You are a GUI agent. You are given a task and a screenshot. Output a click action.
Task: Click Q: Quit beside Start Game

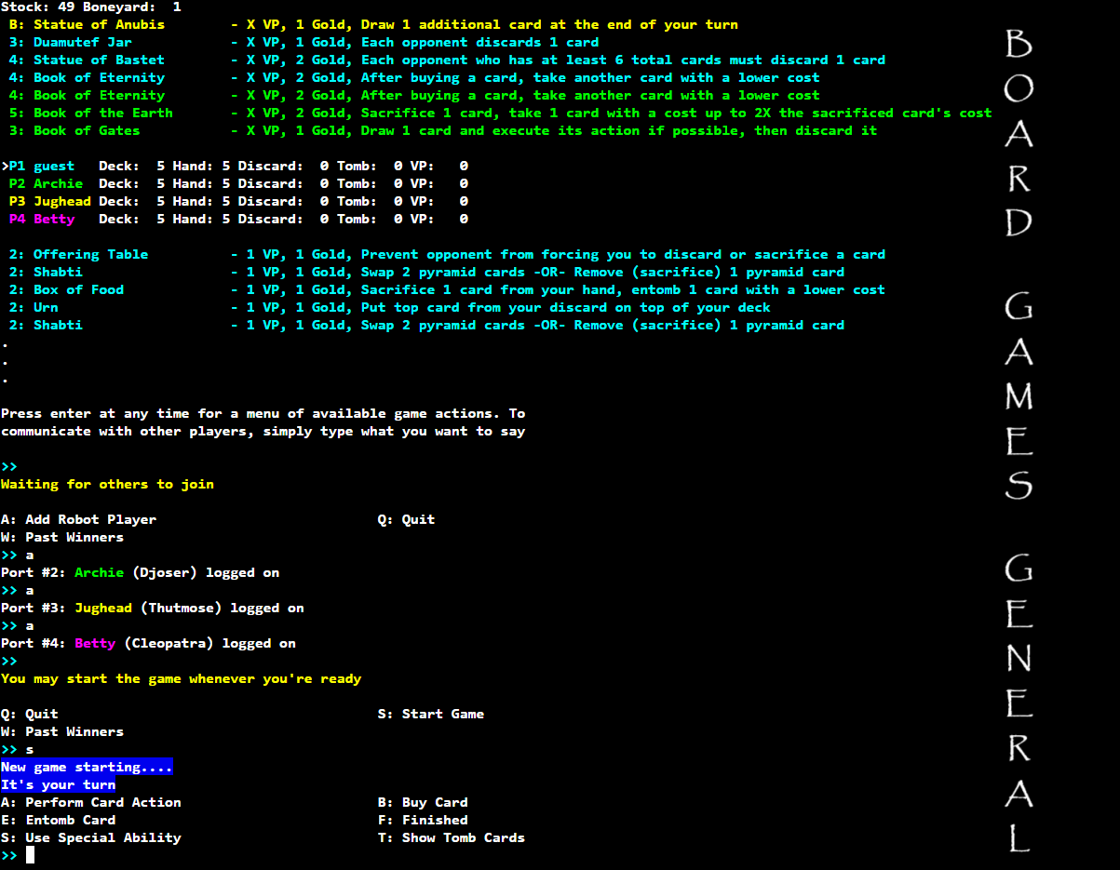coord(30,714)
